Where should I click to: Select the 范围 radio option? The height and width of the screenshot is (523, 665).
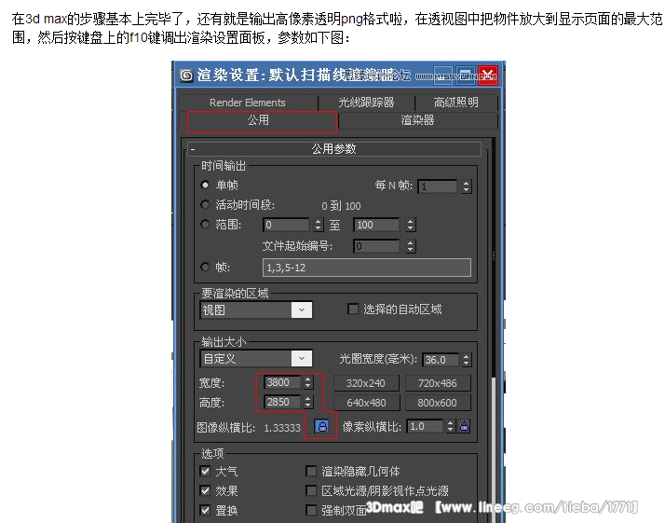pos(205,224)
